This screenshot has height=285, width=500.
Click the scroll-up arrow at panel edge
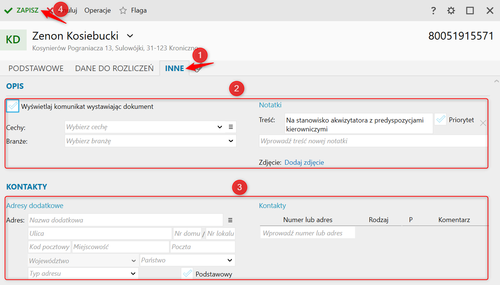[x=496, y=81]
